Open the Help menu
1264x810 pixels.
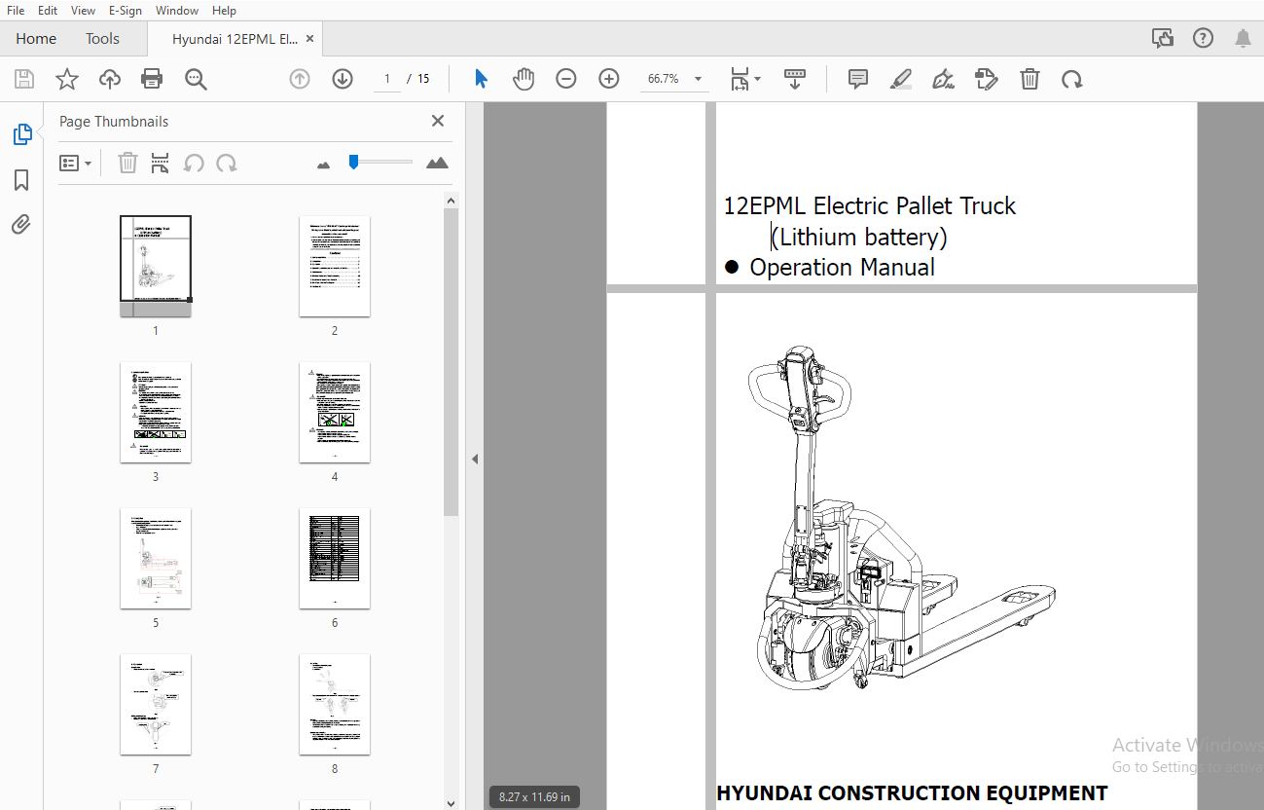[224, 11]
